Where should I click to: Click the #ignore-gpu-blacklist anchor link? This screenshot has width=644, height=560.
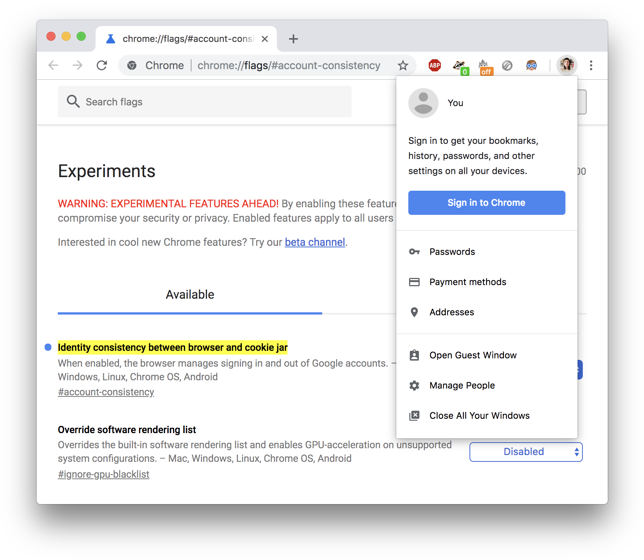pyautogui.click(x=103, y=474)
